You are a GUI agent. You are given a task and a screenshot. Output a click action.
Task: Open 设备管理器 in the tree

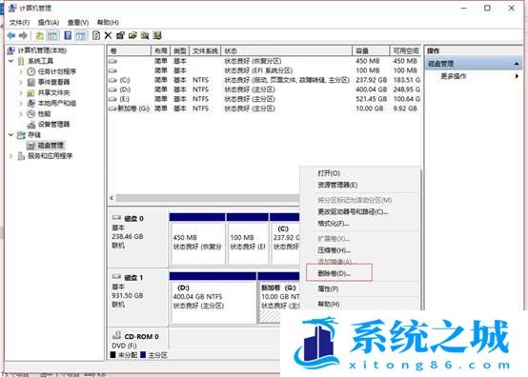pos(54,124)
